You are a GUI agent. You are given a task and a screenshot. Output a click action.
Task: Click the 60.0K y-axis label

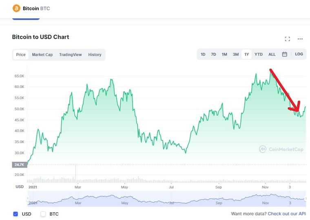point(20,87)
